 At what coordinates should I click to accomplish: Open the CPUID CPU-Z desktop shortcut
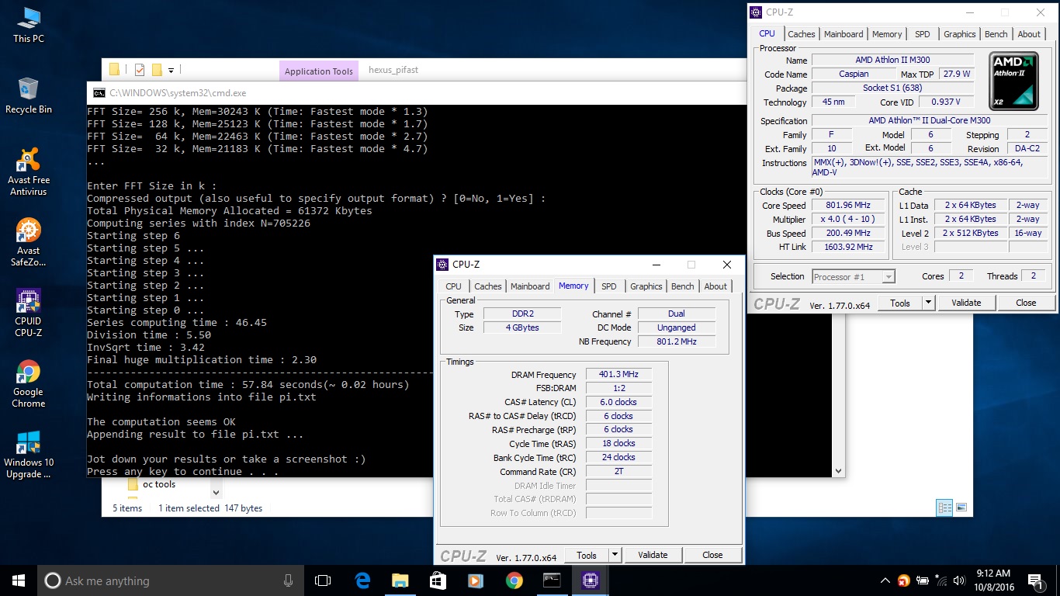[x=29, y=313]
